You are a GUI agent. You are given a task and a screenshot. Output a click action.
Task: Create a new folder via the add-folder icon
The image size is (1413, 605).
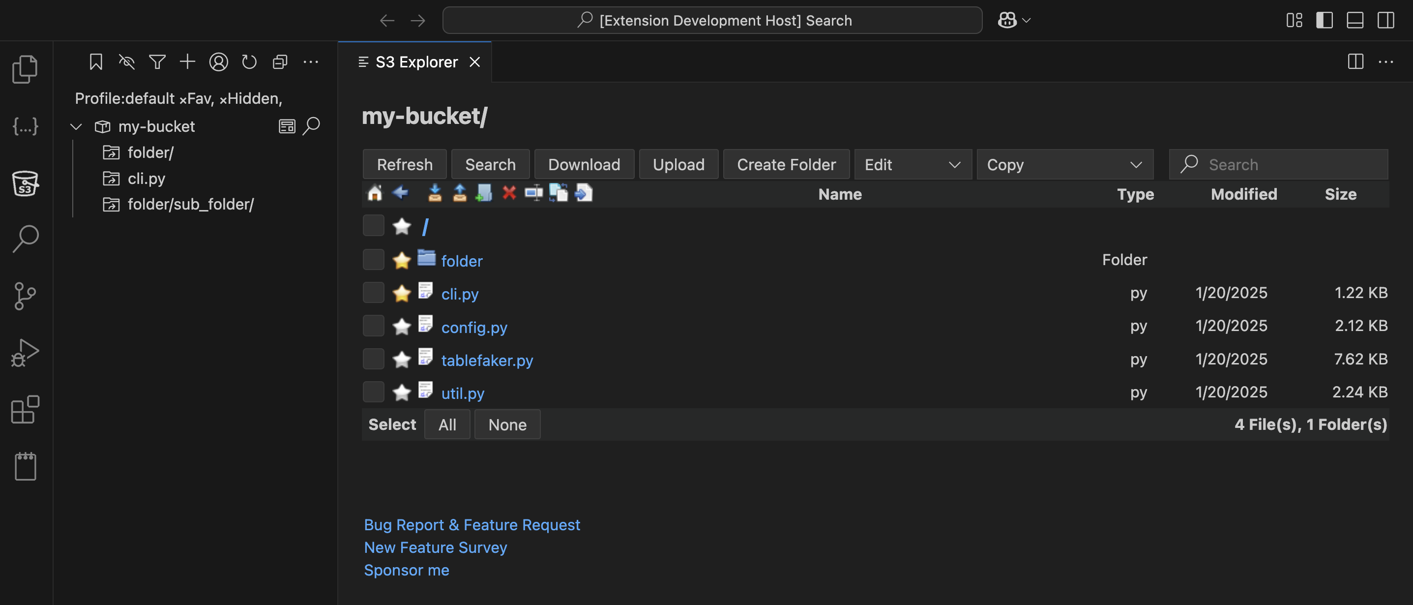pyautogui.click(x=483, y=193)
